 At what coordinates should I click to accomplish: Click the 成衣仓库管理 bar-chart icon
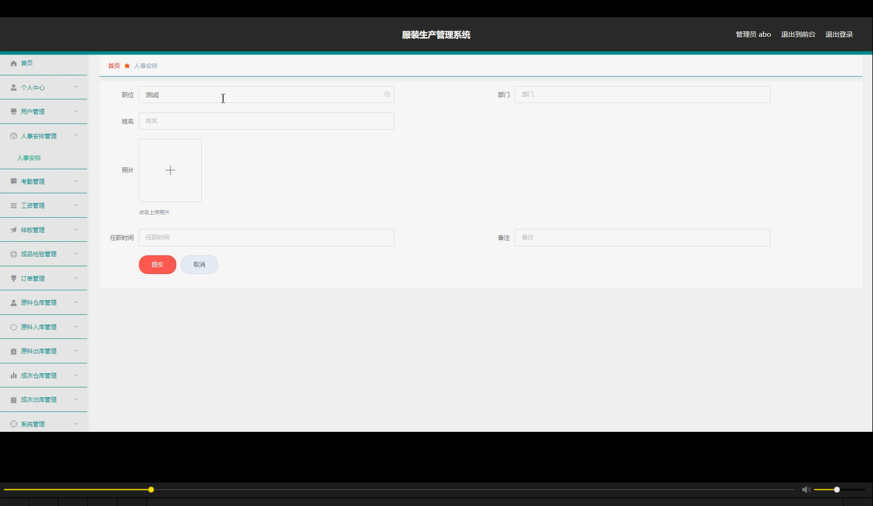click(14, 375)
